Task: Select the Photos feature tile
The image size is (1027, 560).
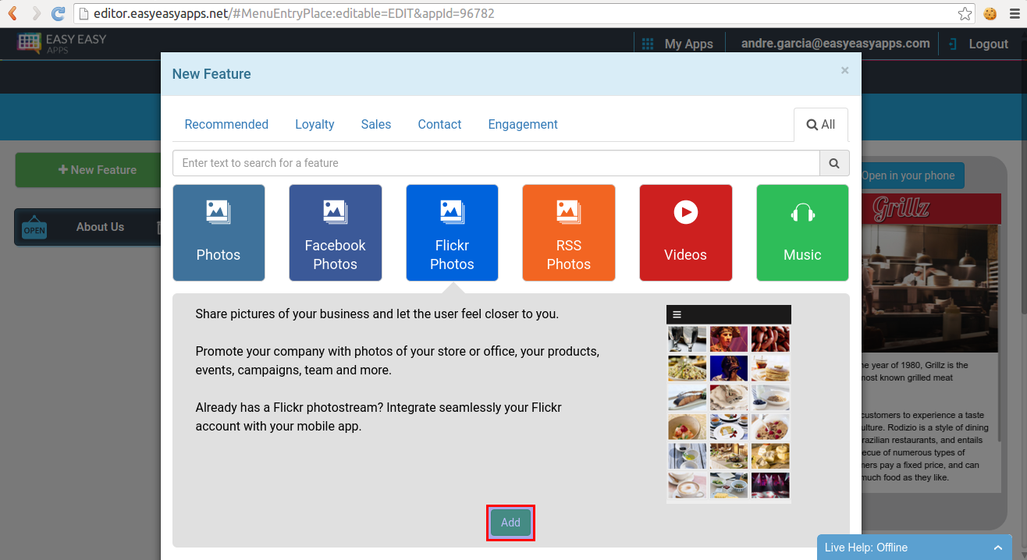Action: point(219,232)
